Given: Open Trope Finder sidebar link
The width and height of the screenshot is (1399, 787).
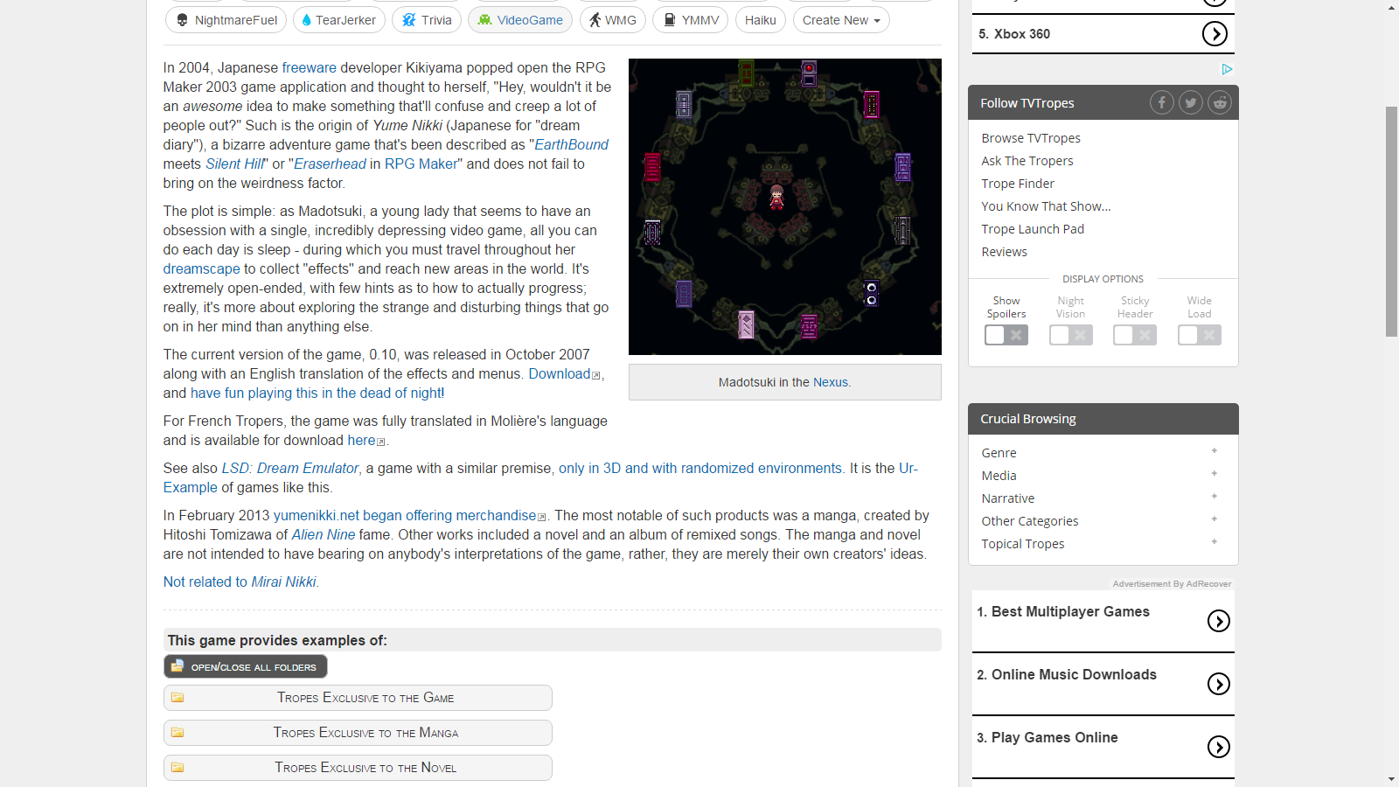Looking at the screenshot, I should [x=1018, y=184].
